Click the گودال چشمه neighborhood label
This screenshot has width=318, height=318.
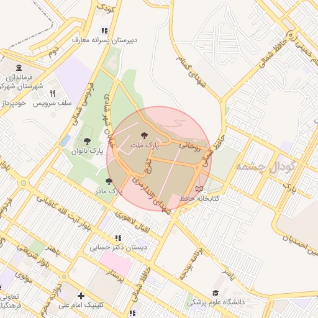tap(266, 166)
